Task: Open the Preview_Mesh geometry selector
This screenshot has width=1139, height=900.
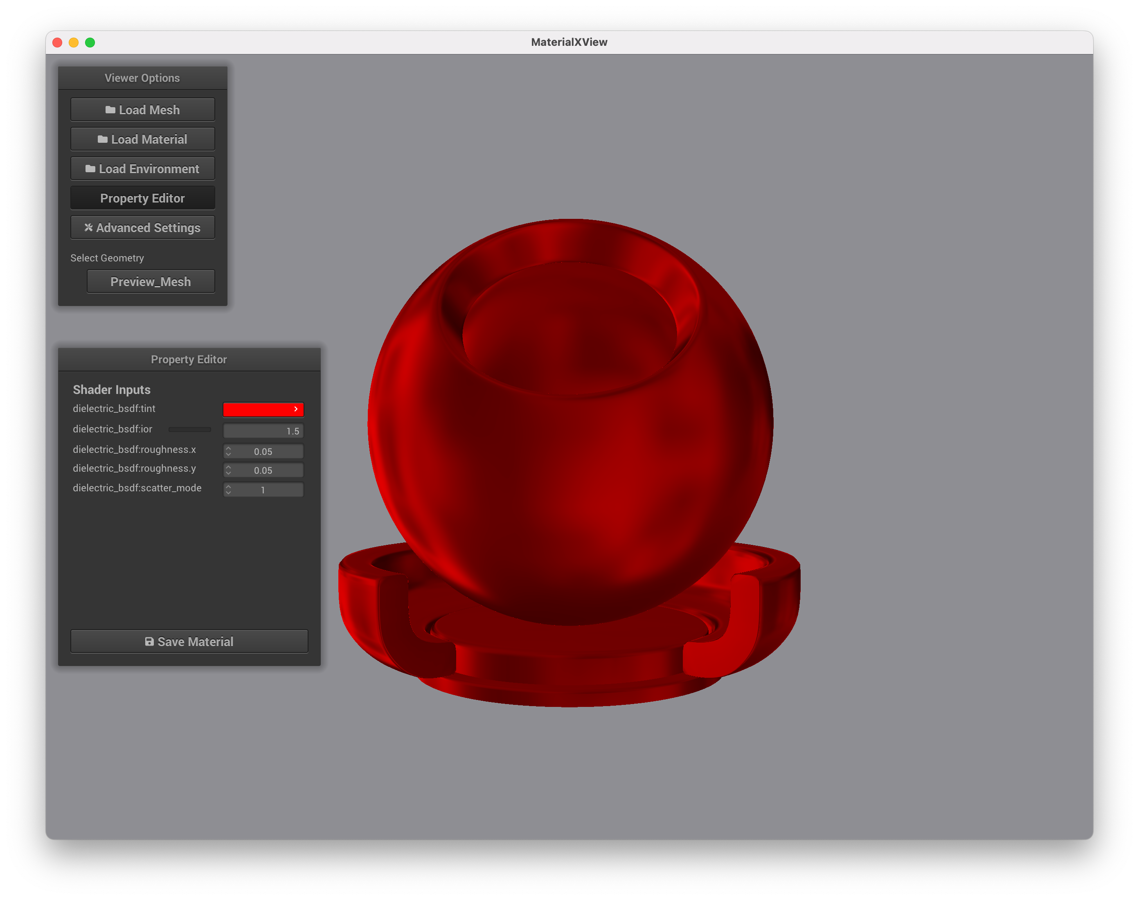Action: [151, 281]
